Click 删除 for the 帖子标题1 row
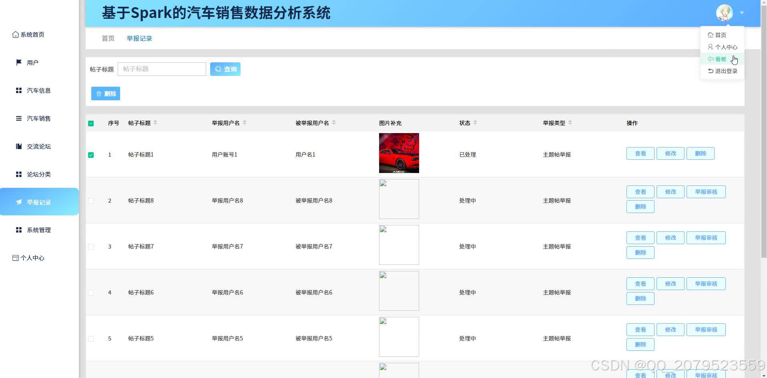767x378 pixels. (x=701, y=153)
